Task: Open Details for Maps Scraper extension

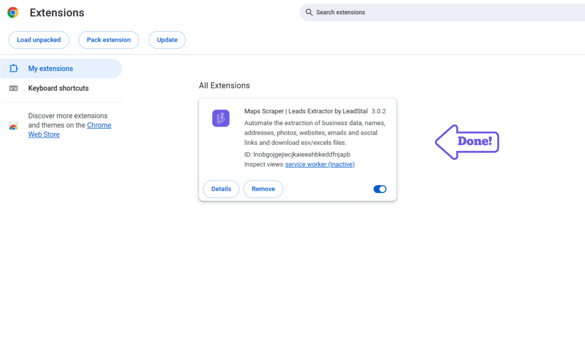Action: click(221, 189)
